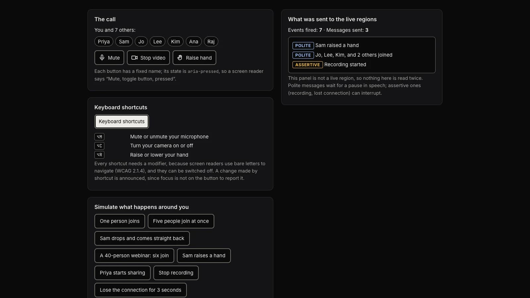Click the 'Sam raised a hand' log message

tap(337, 45)
